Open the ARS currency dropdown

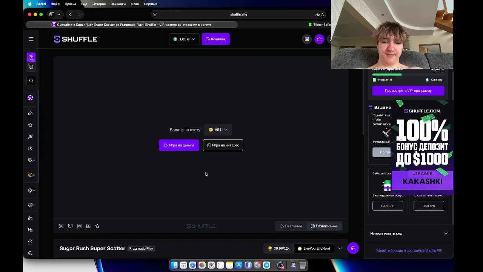[x=218, y=130]
